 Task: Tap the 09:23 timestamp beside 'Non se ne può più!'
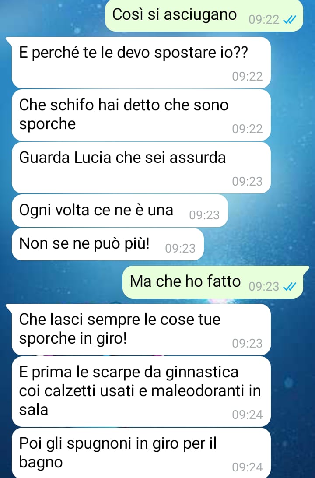tap(180, 249)
